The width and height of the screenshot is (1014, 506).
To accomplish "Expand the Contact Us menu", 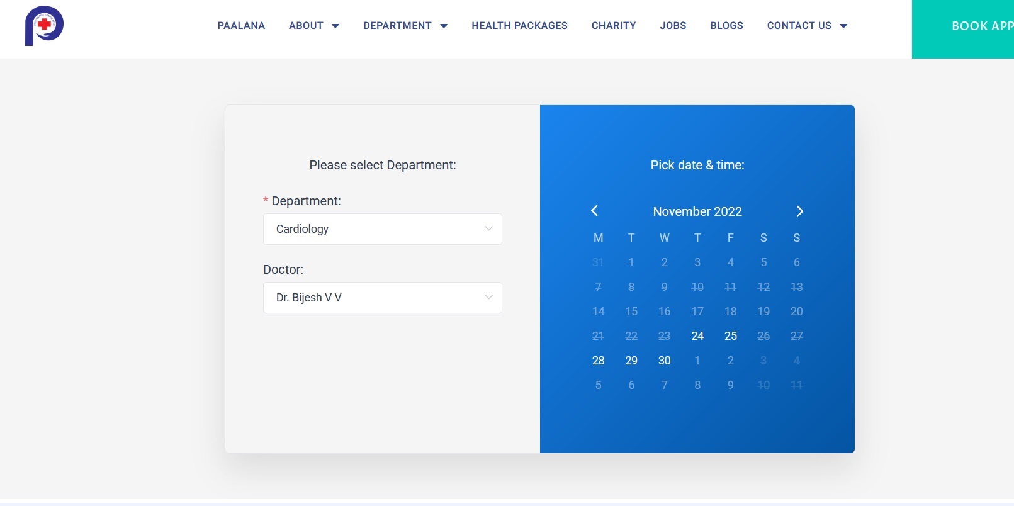I will [x=807, y=26].
